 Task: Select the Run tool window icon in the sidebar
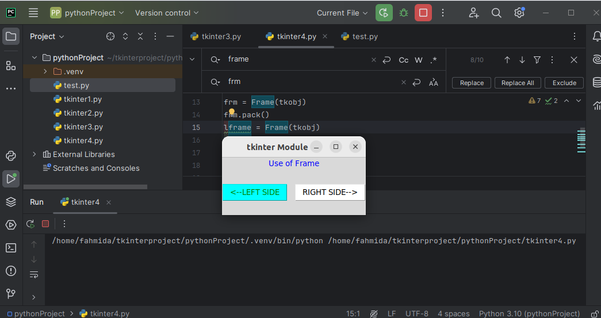click(11, 178)
